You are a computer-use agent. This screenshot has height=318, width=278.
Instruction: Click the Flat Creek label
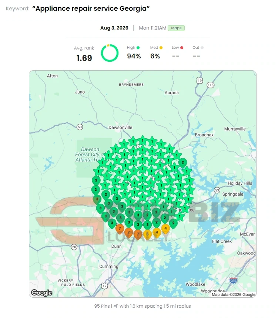tap(222, 241)
